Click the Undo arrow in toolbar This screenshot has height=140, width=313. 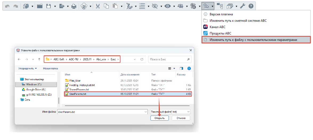(7, 6)
